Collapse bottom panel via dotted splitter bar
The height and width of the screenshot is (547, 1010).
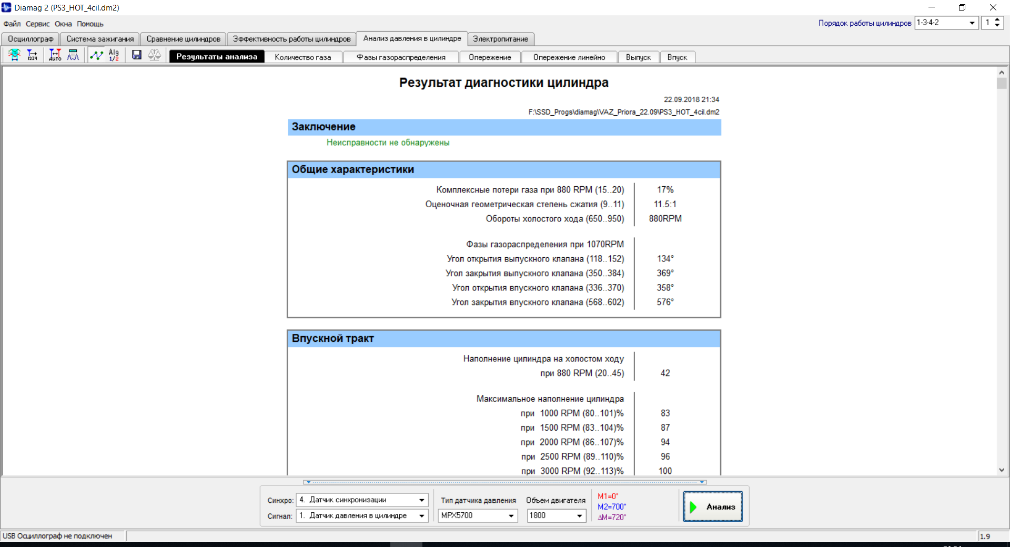(505, 482)
